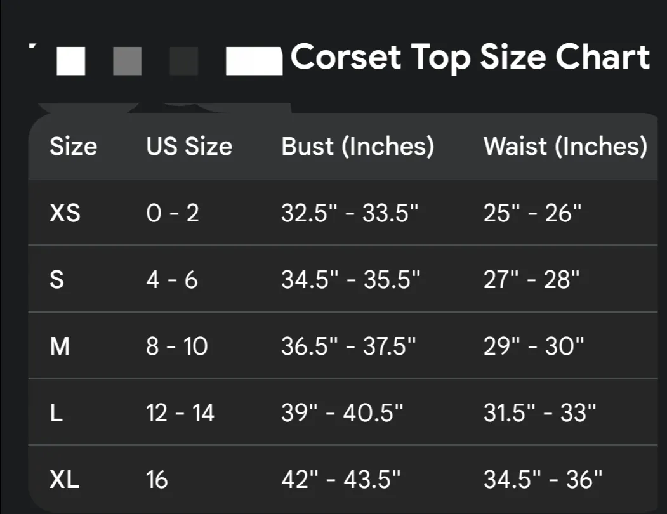Screen dimensions: 667x514
Task: Click the Bust (Inches) column header
Action: pos(358,147)
